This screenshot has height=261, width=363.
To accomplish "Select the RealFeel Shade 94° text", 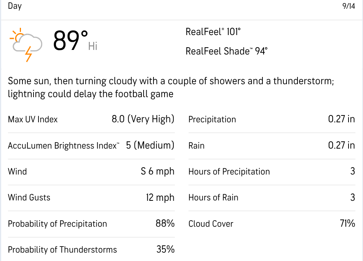I will [x=227, y=51].
